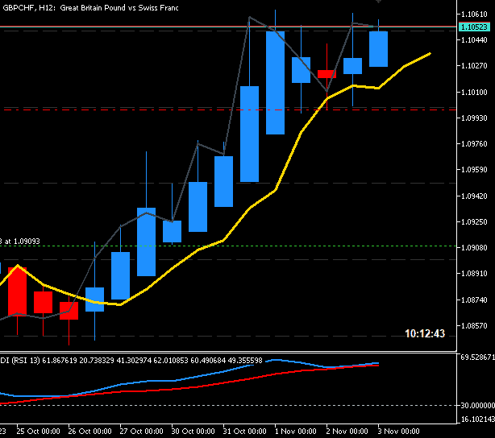Click the 1.08570 price scale label

[474, 326]
